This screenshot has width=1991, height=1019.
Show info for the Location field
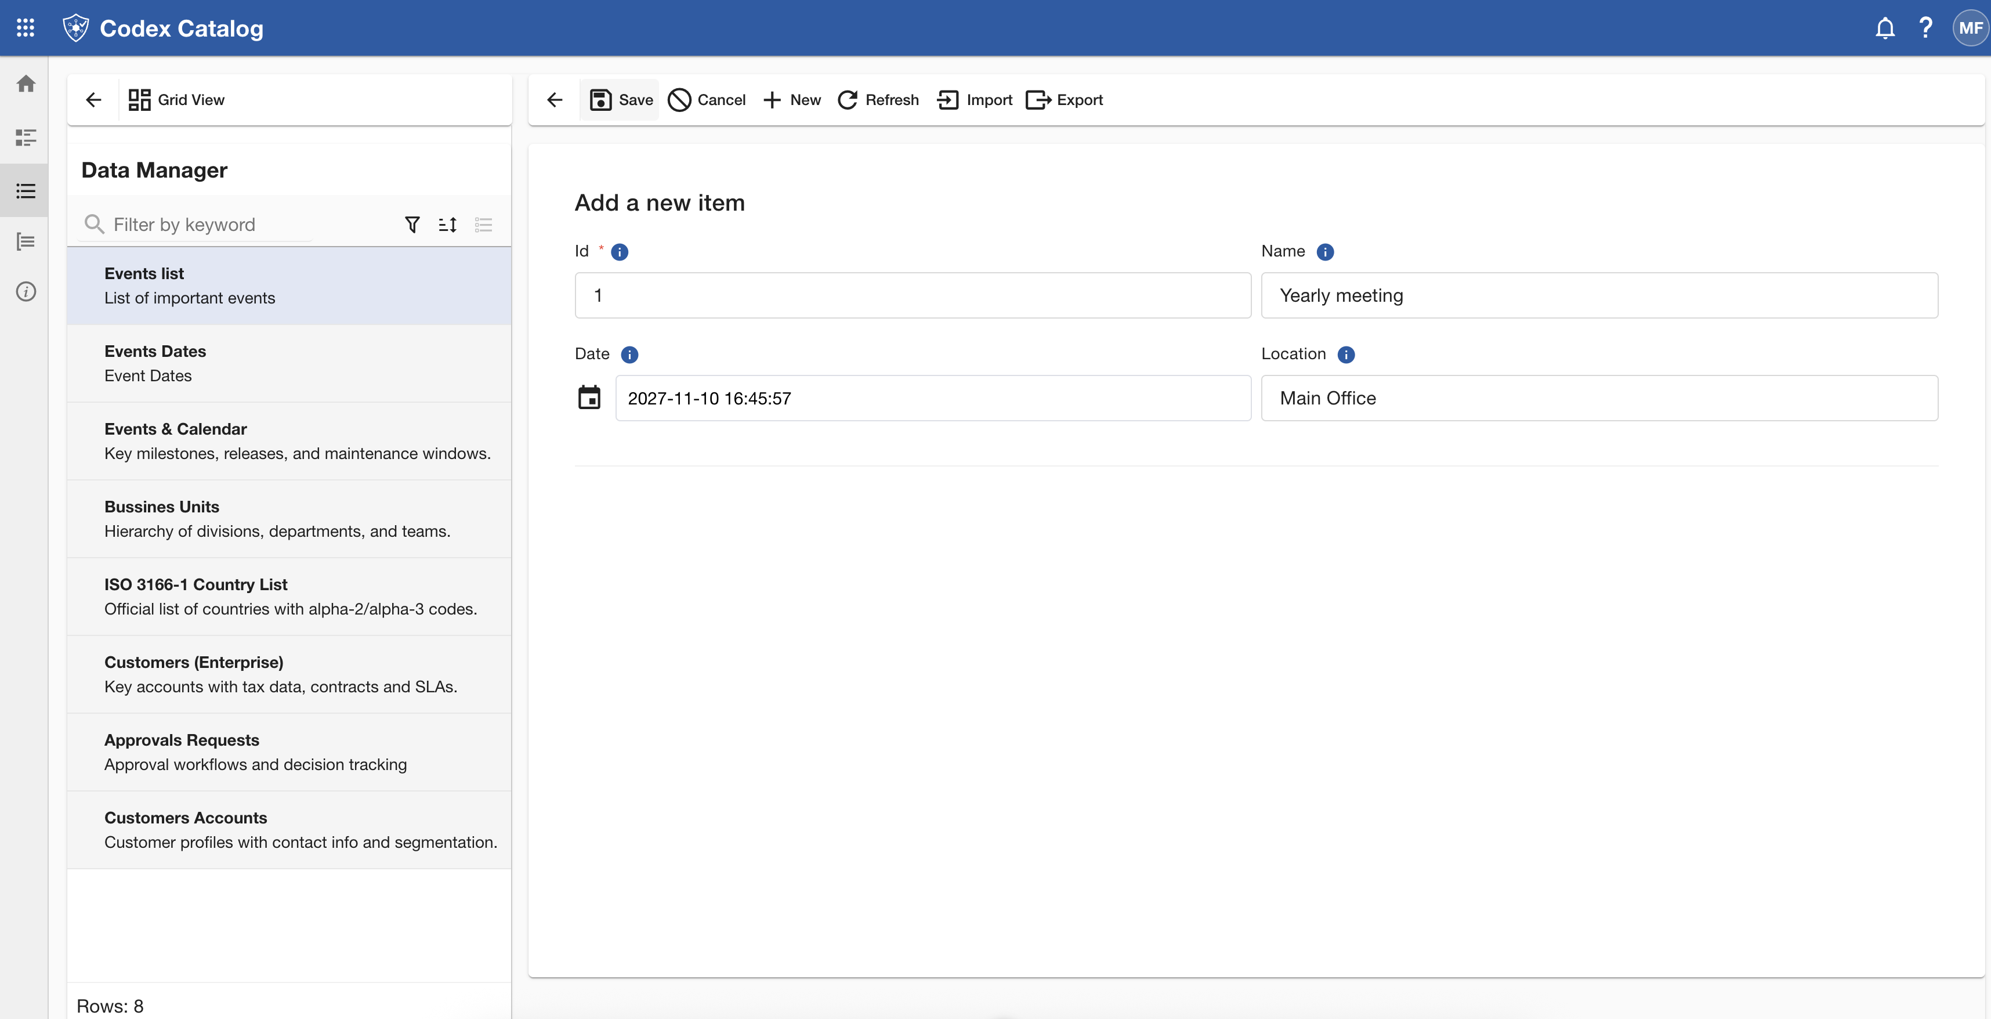(1346, 355)
